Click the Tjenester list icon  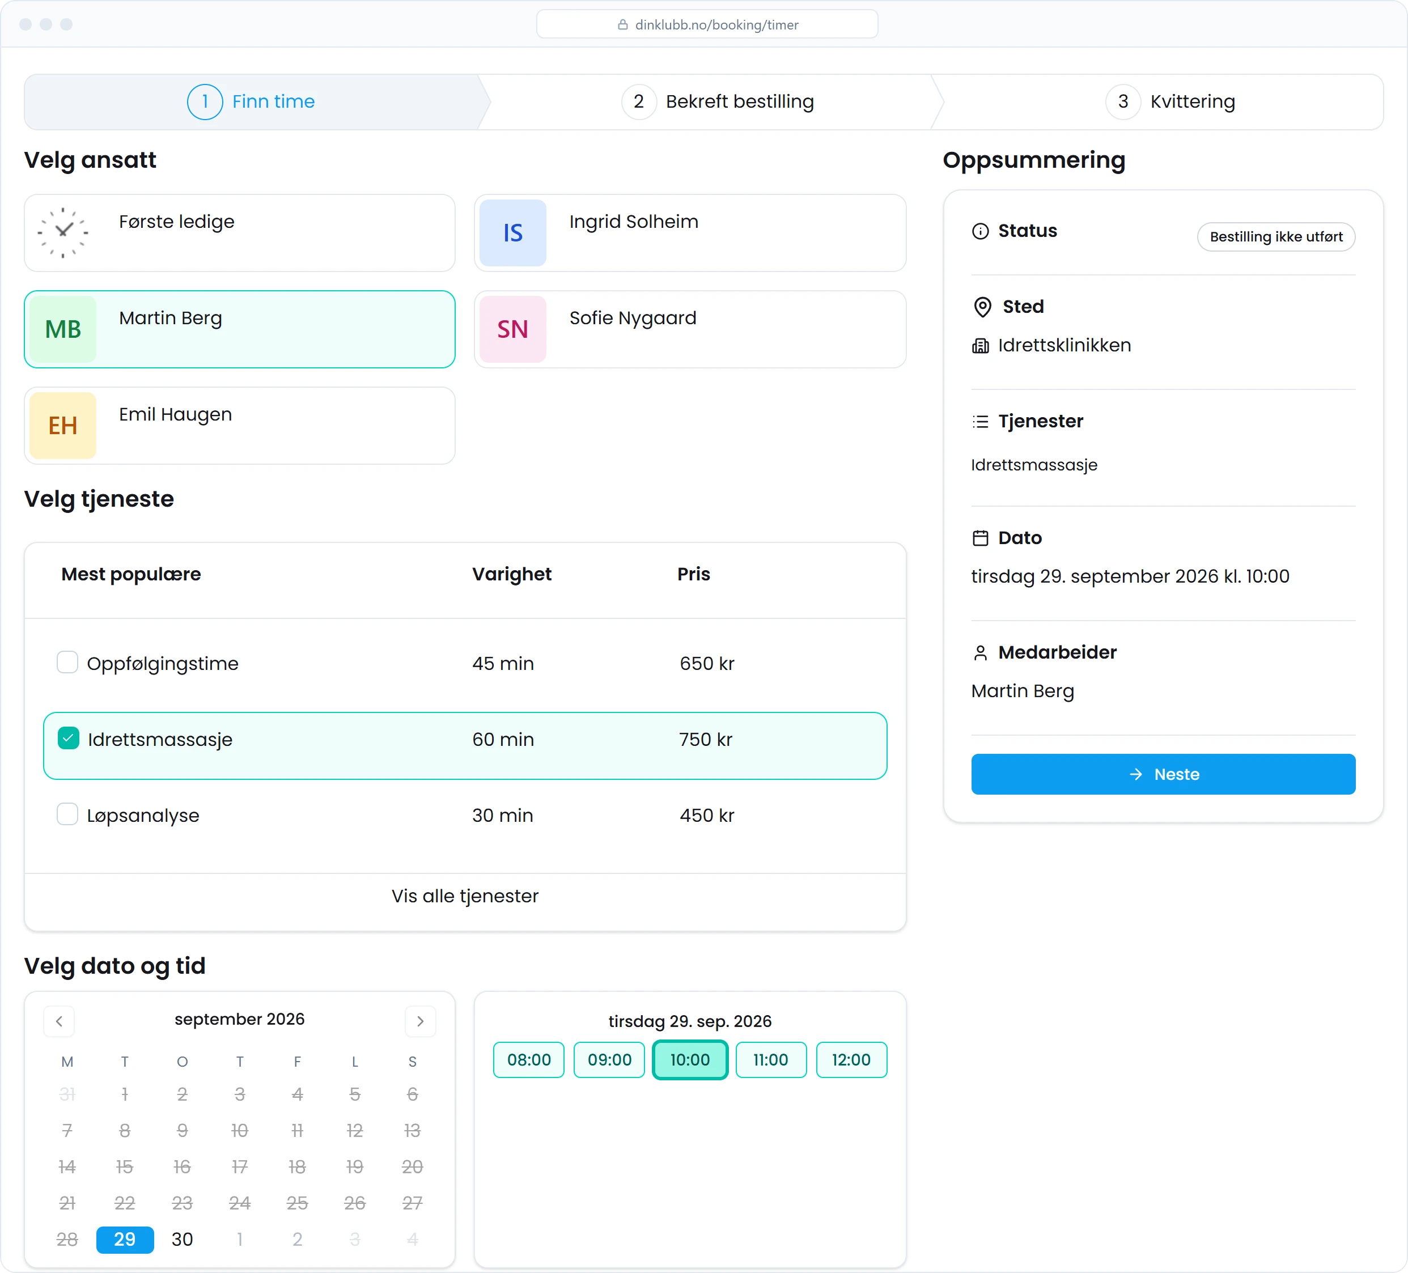(x=981, y=421)
